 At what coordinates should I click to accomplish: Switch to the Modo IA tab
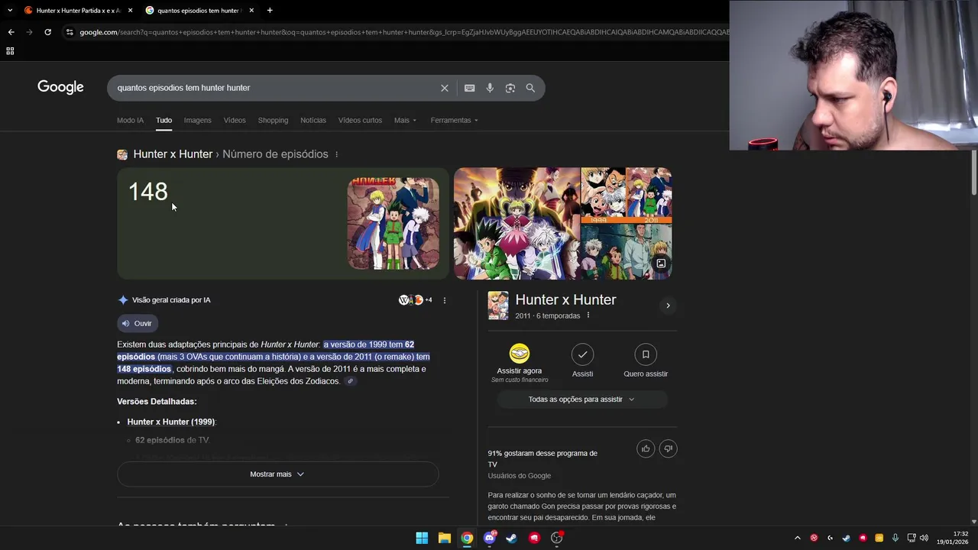(130, 120)
